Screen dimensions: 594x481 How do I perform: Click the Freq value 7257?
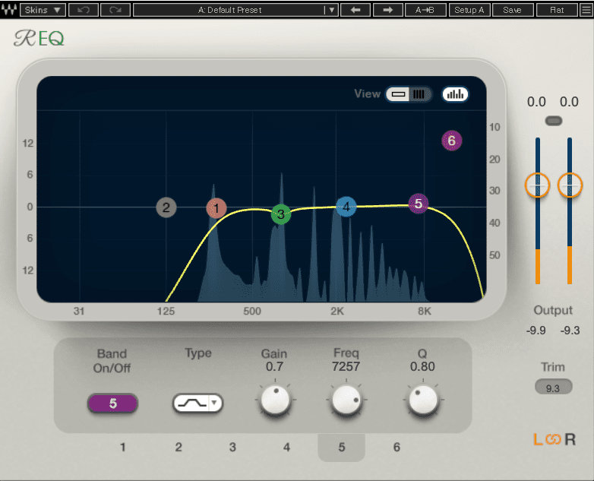point(346,366)
